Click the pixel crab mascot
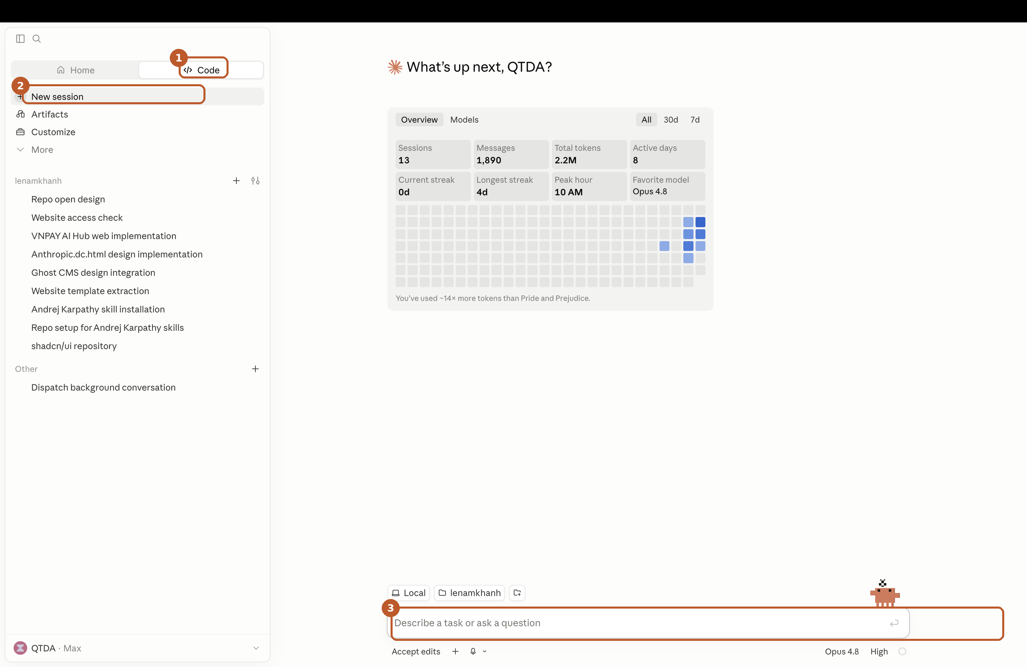This screenshot has width=1027, height=667. click(885, 594)
